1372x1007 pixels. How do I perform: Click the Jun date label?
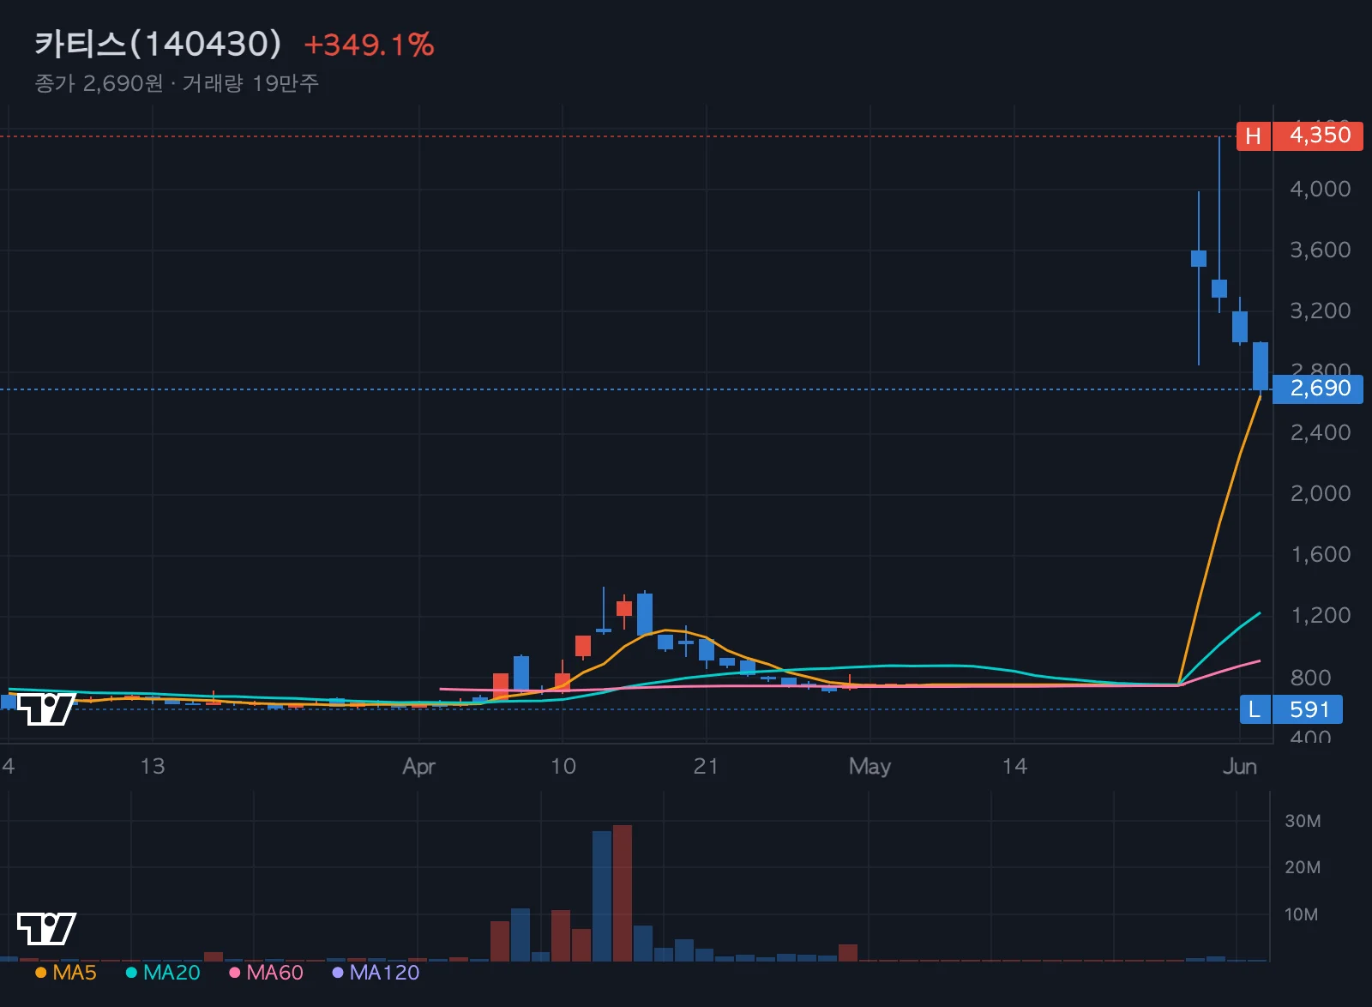[1239, 766]
